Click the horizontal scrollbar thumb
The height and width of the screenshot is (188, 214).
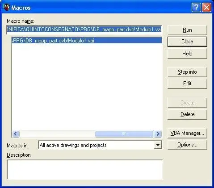click(124, 134)
